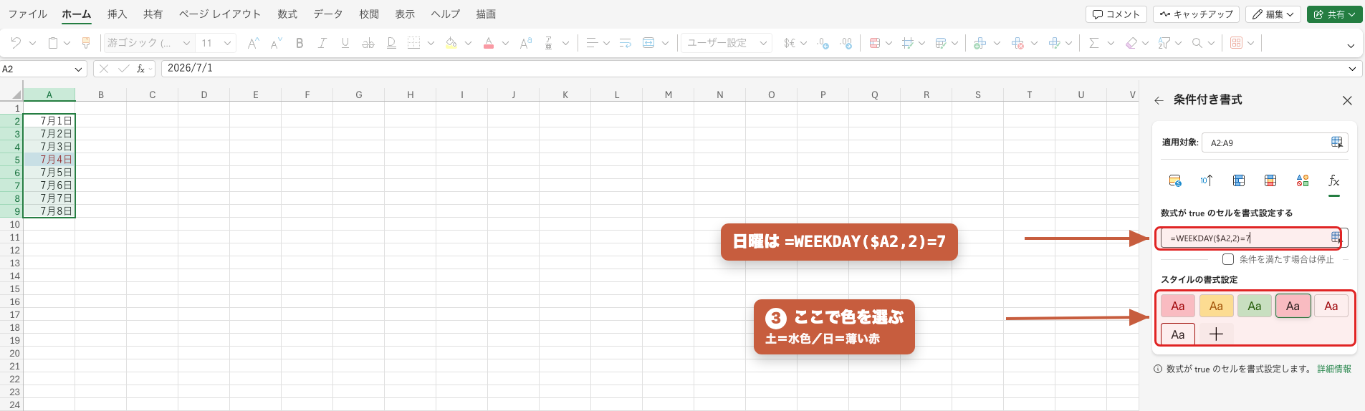Click the range selector icon in 適用対象
The height and width of the screenshot is (411, 1365).
coord(1337,142)
